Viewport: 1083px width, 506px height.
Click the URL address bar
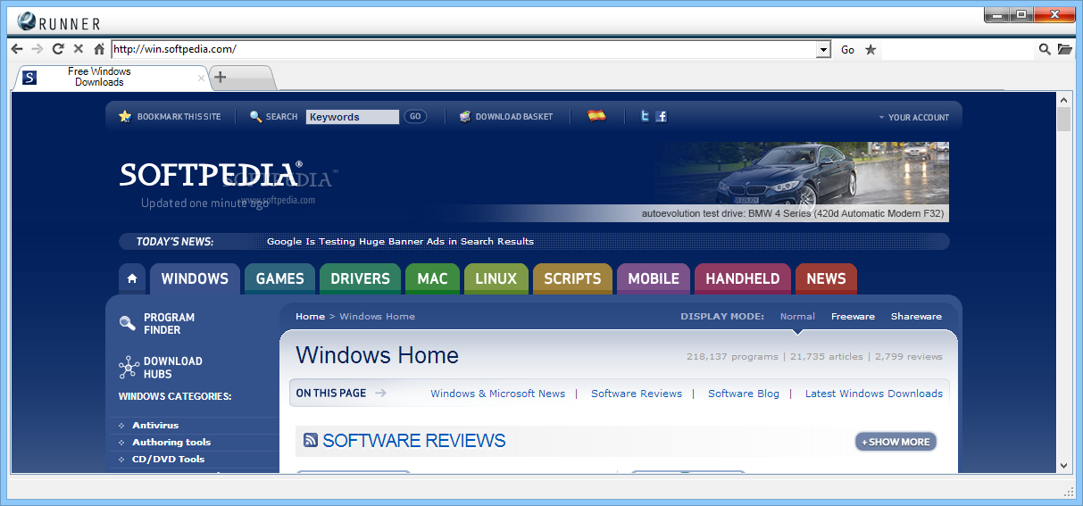(464, 50)
